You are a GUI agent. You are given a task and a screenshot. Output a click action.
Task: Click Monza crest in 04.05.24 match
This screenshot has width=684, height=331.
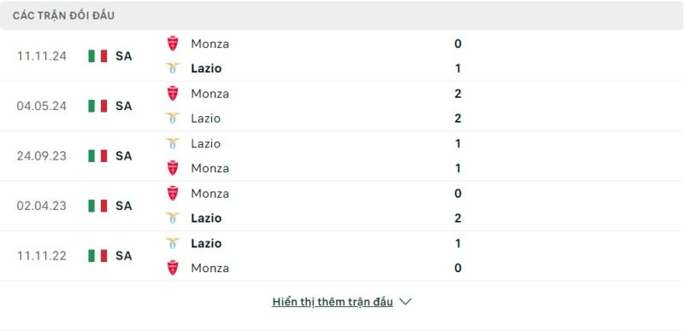173,94
